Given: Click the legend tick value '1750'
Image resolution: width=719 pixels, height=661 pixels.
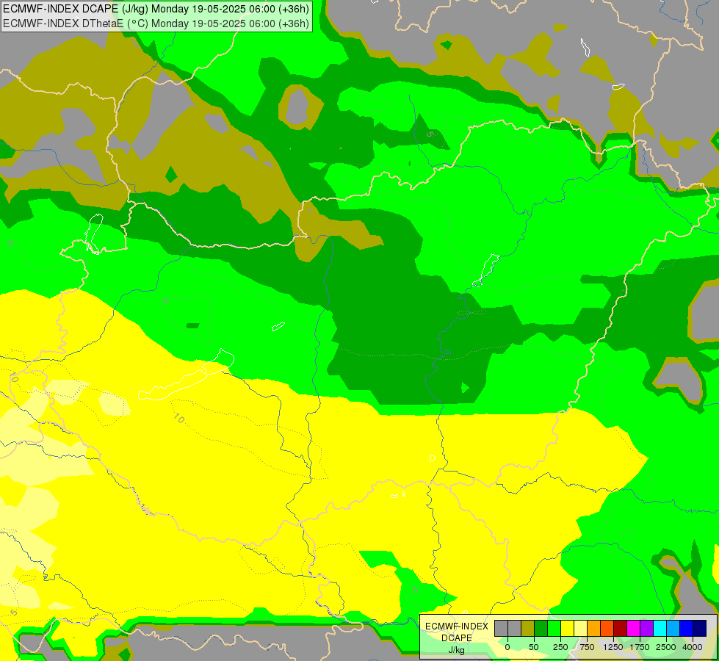Looking at the screenshot, I should pos(640,647).
